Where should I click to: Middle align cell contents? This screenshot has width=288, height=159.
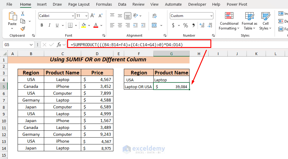coord(120,16)
